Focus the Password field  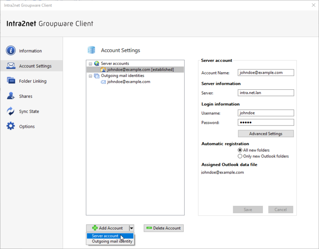(266, 122)
